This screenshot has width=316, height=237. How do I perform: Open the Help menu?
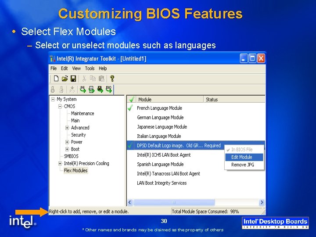103,68
